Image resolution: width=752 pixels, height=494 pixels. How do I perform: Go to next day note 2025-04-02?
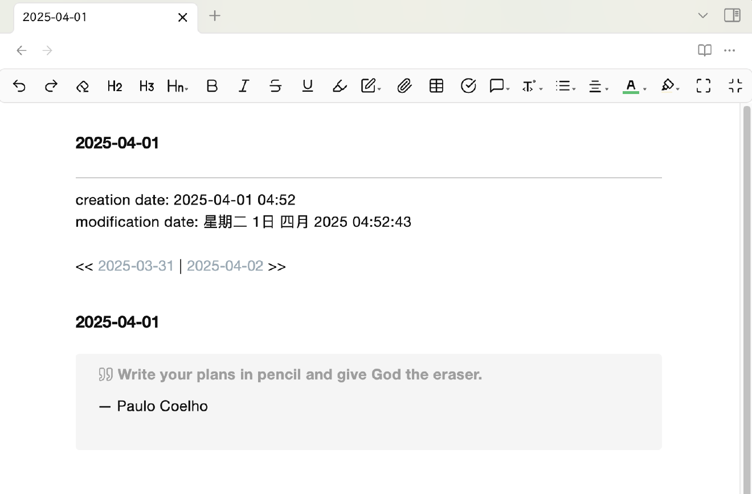tap(225, 266)
